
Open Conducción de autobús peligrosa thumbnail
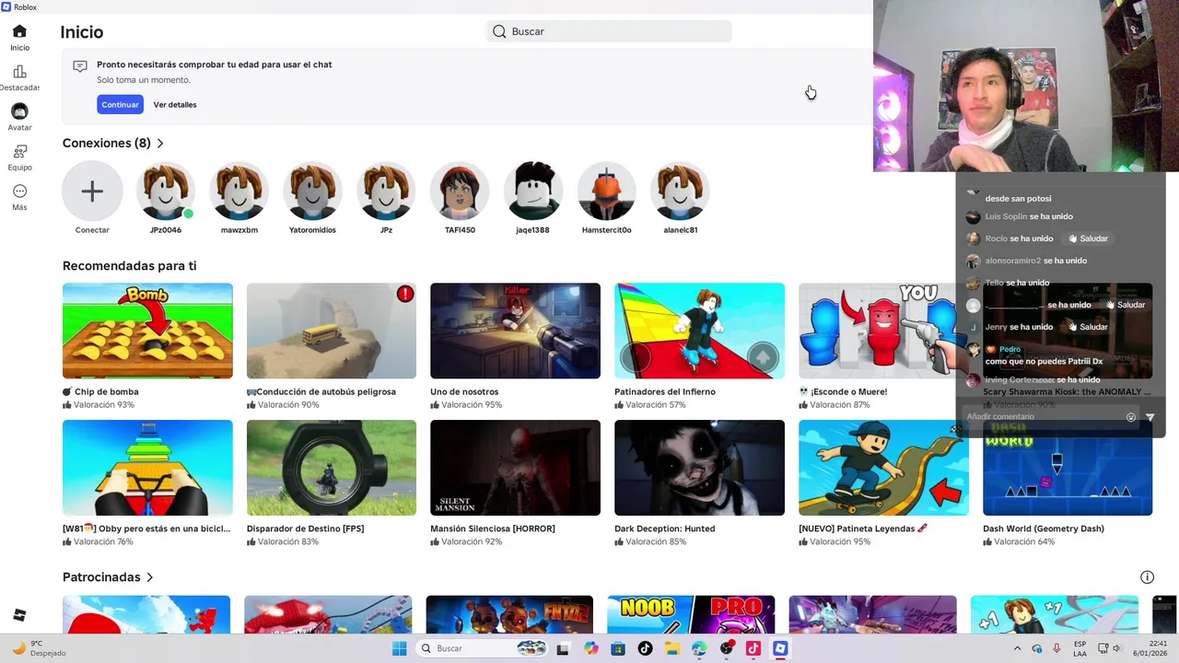(x=332, y=331)
